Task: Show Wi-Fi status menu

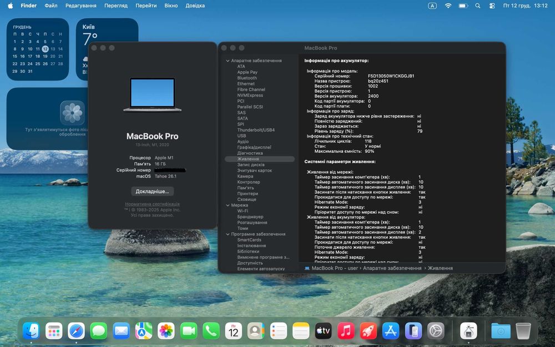Action: tap(448, 6)
